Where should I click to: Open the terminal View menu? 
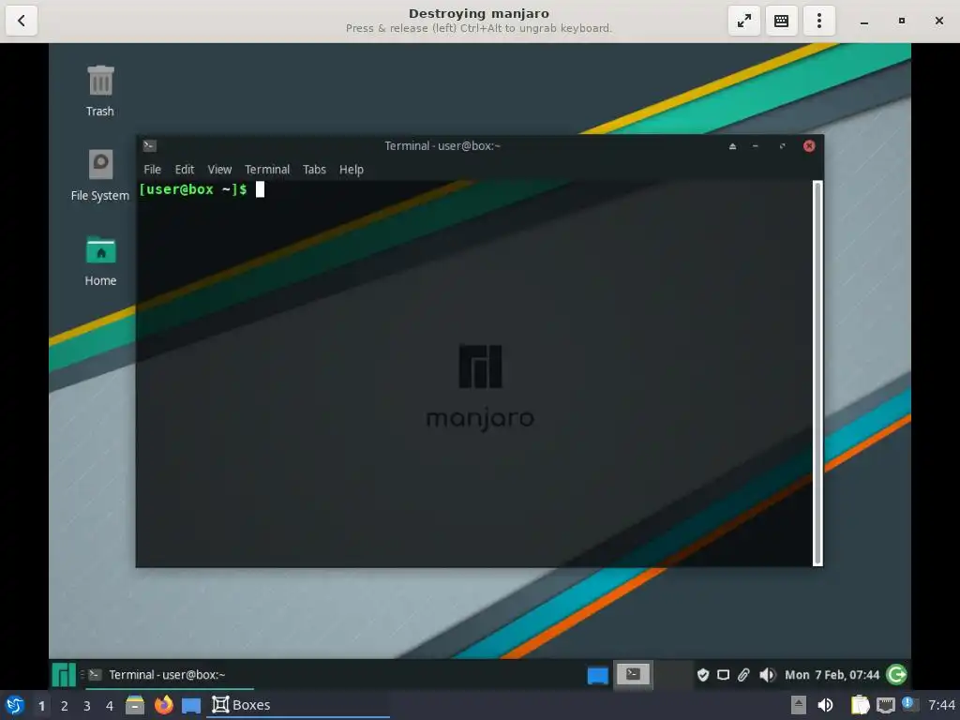point(219,170)
